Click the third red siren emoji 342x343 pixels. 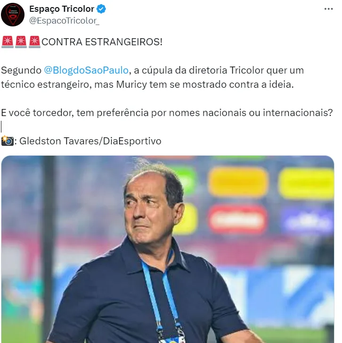[34, 42]
